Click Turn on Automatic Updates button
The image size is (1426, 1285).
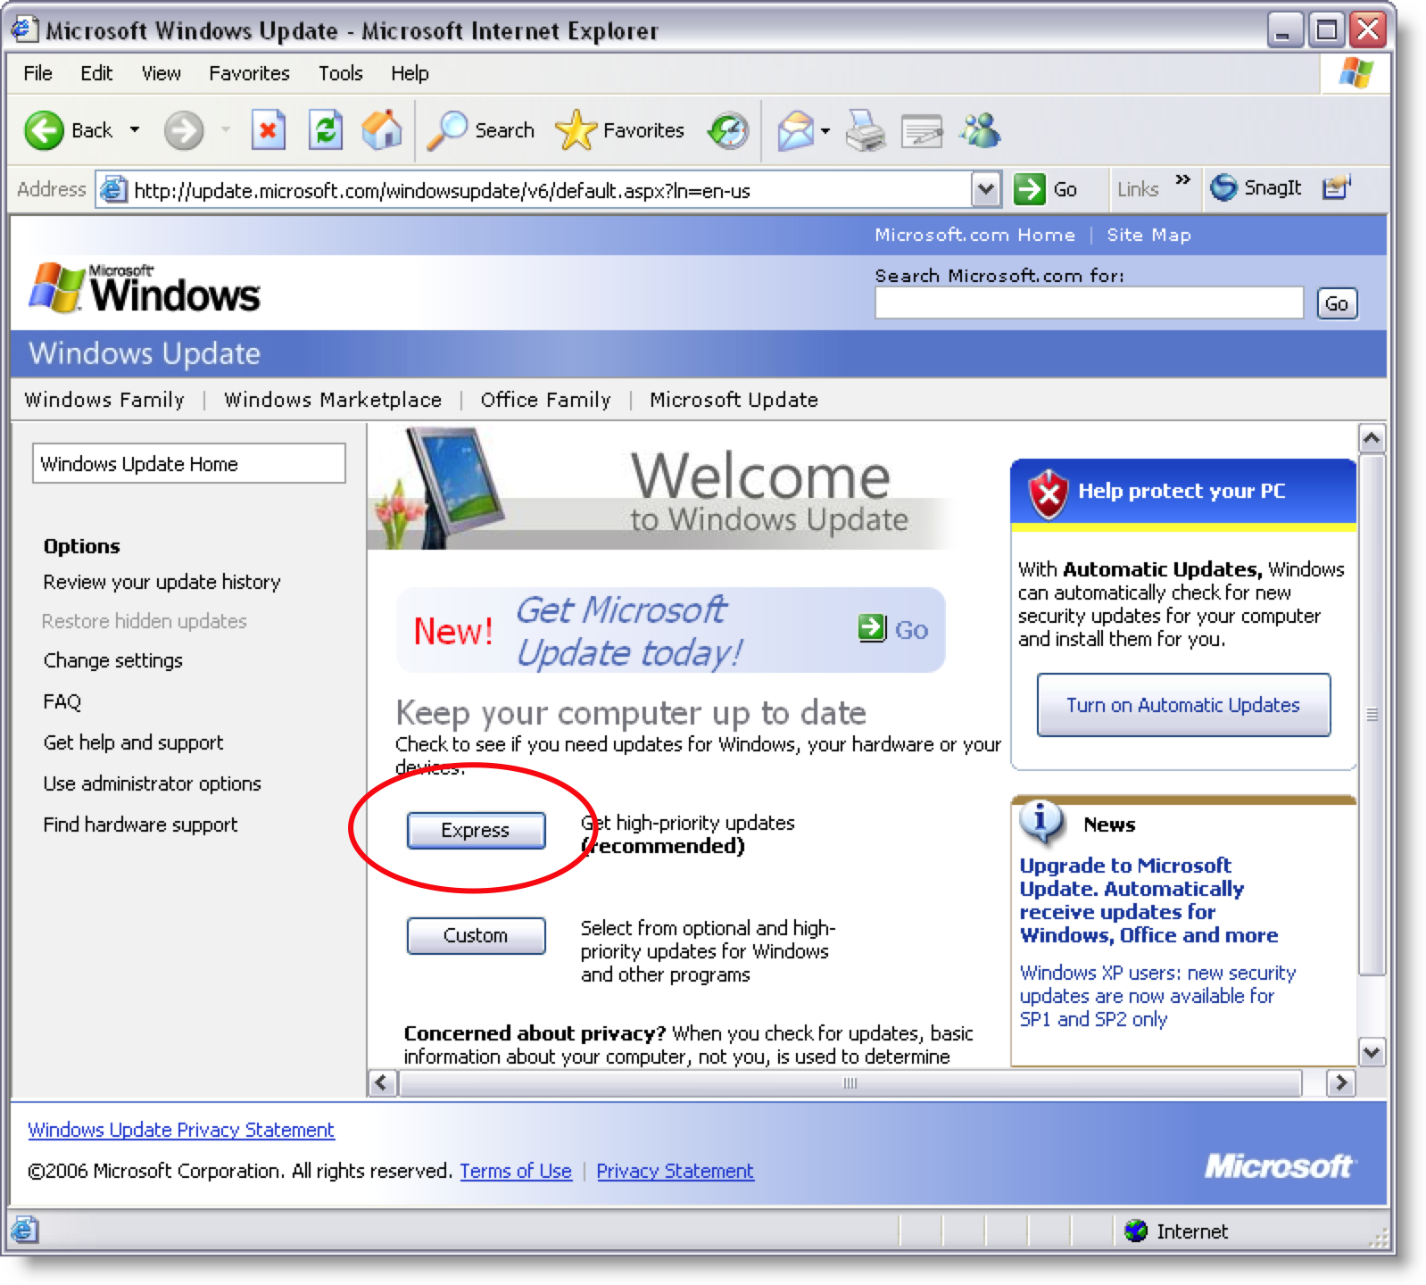click(1183, 705)
